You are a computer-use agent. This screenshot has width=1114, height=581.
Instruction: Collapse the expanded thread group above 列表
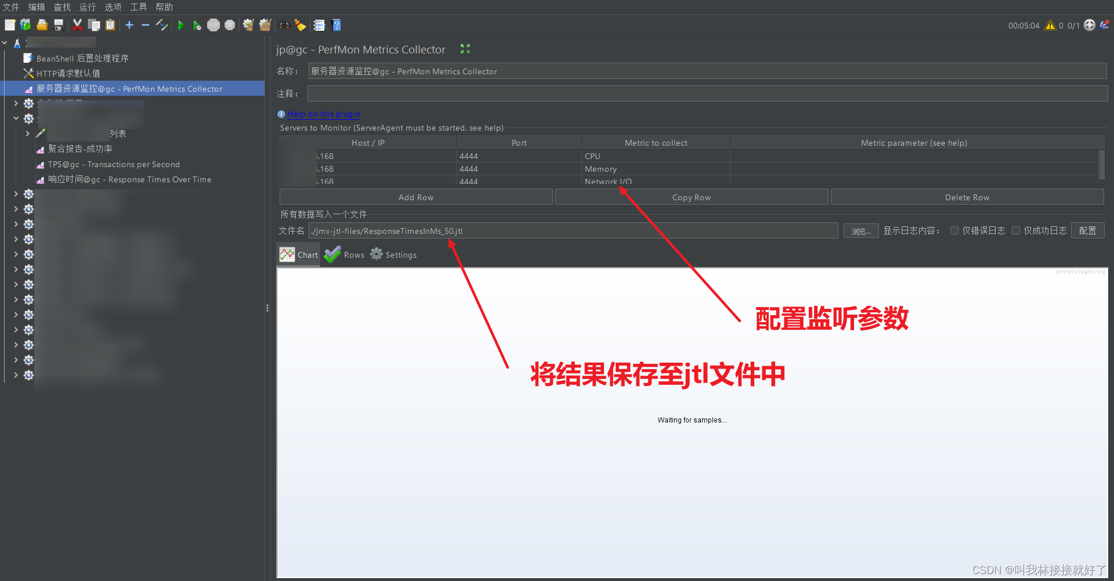point(16,118)
